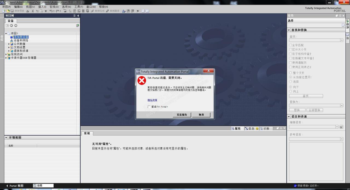Open the 隐私政策 link
This screenshot has width=350, height=190.
[152, 100]
